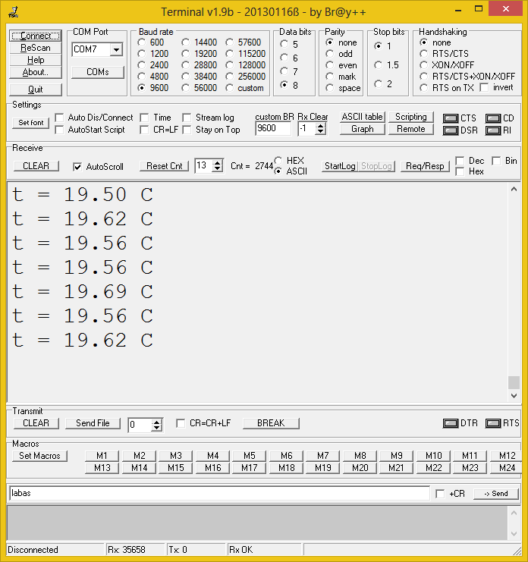
Task: Toggle the DSR indicator light
Action: pyautogui.click(x=451, y=130)
